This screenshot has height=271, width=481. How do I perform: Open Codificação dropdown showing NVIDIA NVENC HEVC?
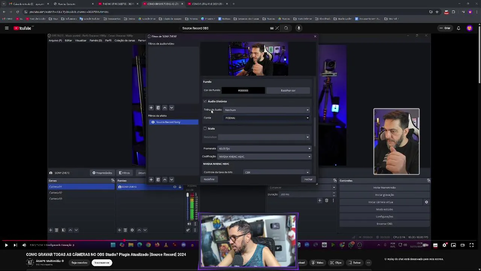point(265,157)
